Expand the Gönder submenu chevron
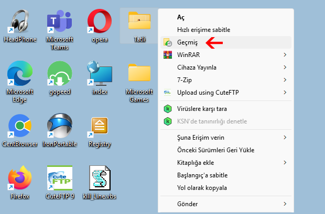Viewport: 325px width, 214px height. coord(285,204)
